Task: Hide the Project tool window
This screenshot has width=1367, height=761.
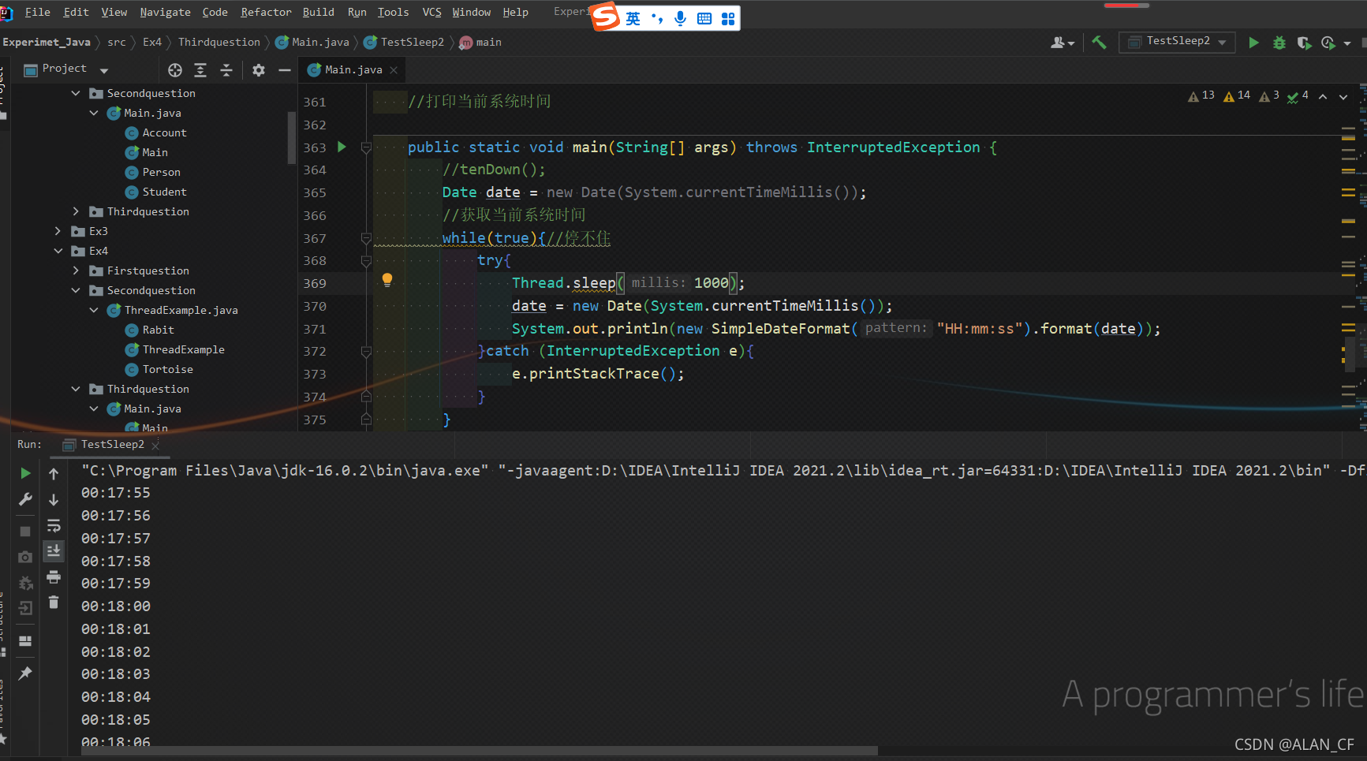Action: [x=285, y=70]
